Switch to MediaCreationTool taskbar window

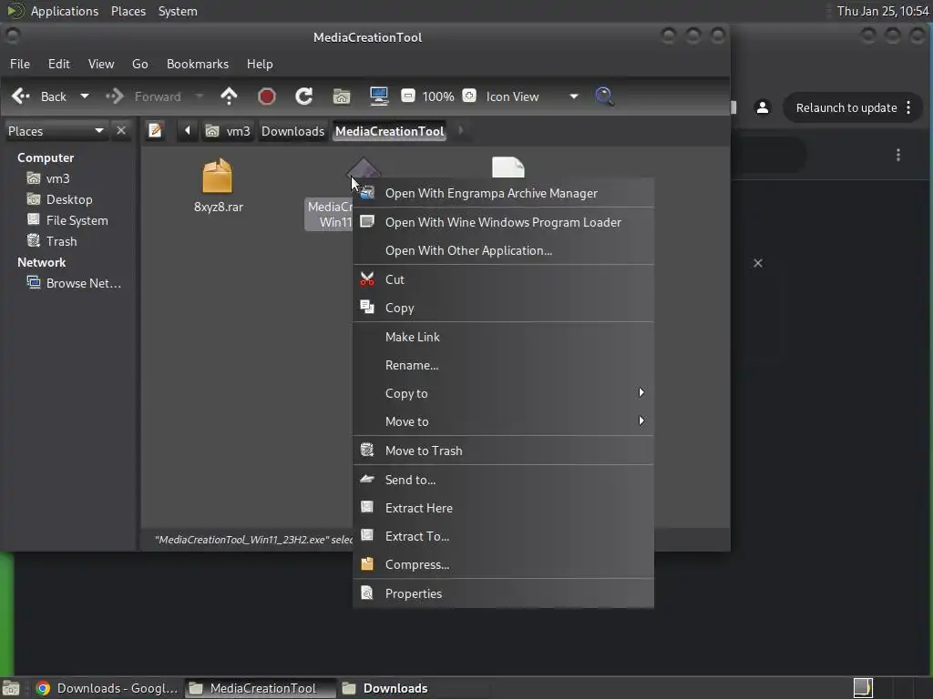coord(260,688)
